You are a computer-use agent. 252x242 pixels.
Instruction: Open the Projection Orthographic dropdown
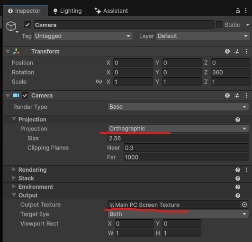tap(178, 129)
